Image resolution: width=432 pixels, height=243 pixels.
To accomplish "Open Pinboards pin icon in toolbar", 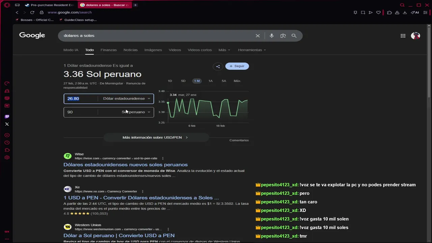I will coord(355,12).
